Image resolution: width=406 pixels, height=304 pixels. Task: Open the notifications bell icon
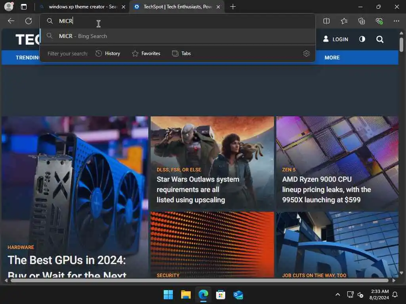tap(395, 294)
